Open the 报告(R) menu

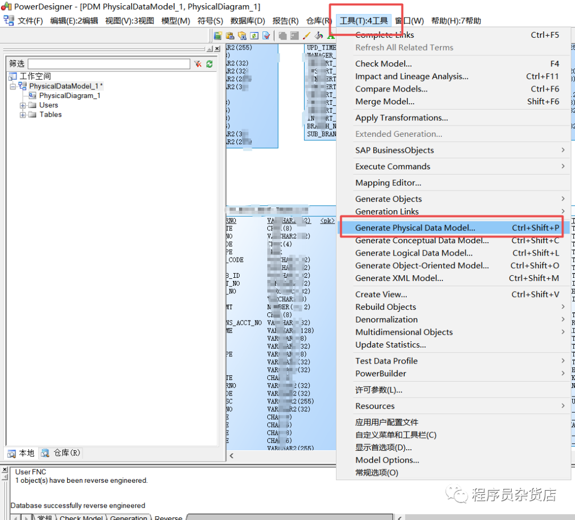[285, 21]
